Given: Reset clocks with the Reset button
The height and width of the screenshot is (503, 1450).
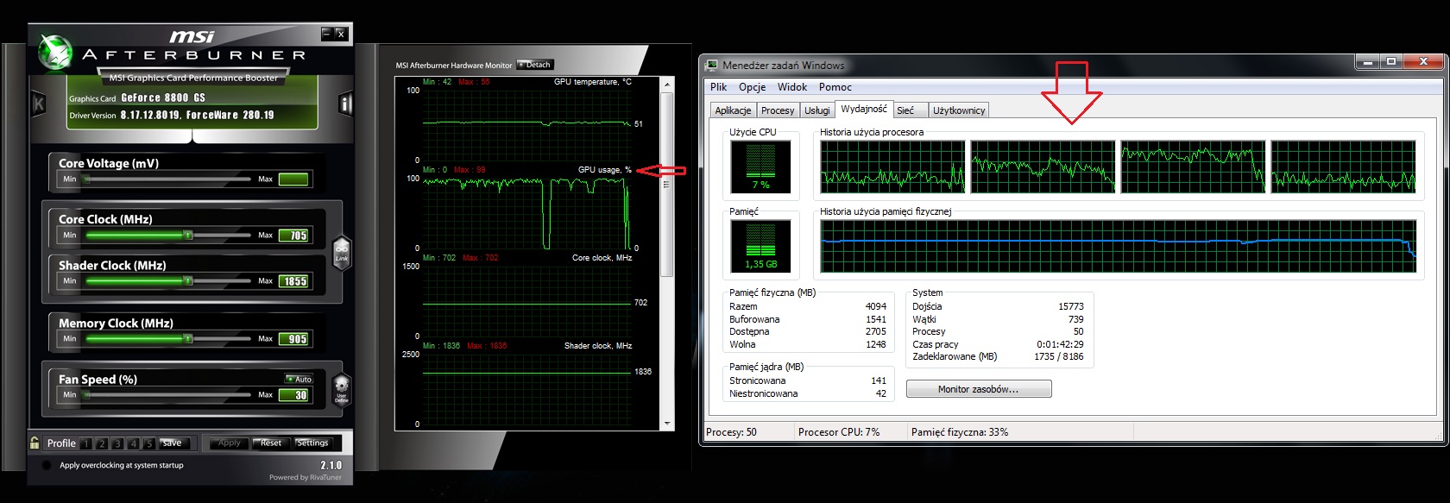Looking at the screenshot, I should [271, 443].
